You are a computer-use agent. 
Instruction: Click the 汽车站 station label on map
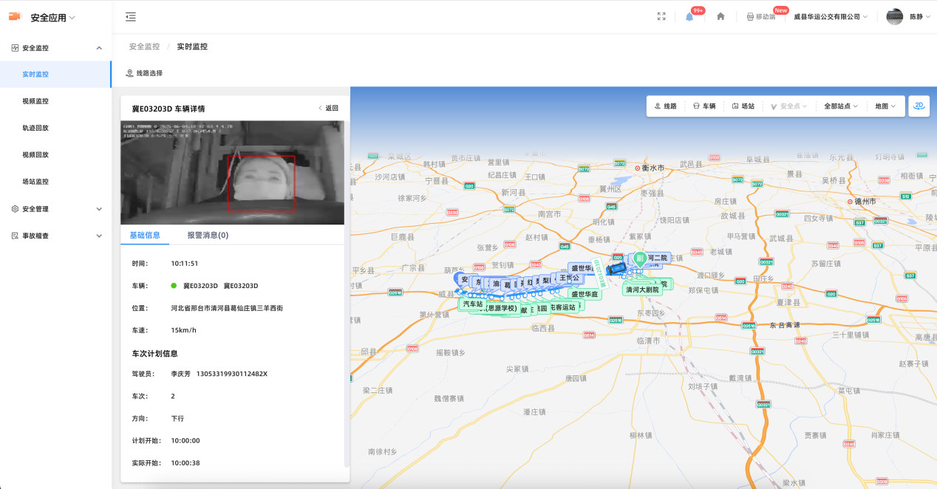click(472, 304)
